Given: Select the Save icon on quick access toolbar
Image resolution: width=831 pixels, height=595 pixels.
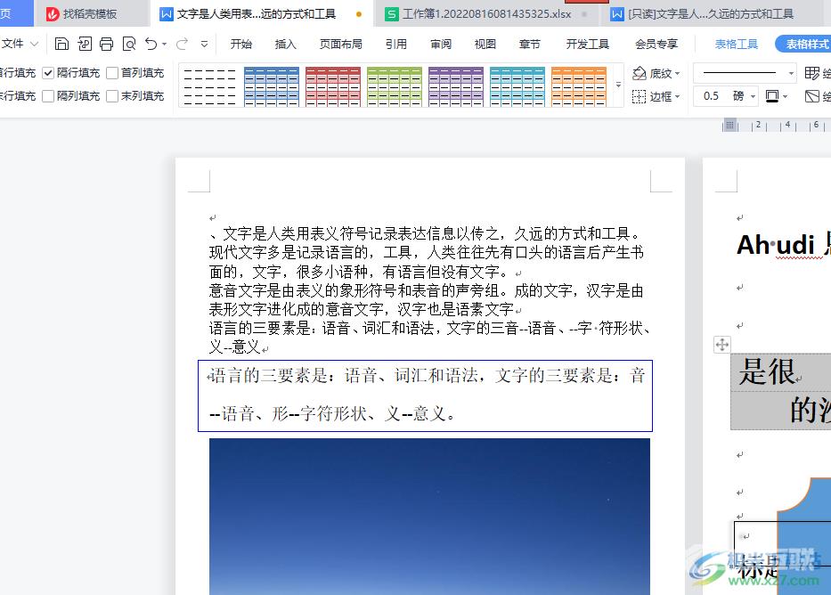Looking at the screenshot, I should [61, 43].
